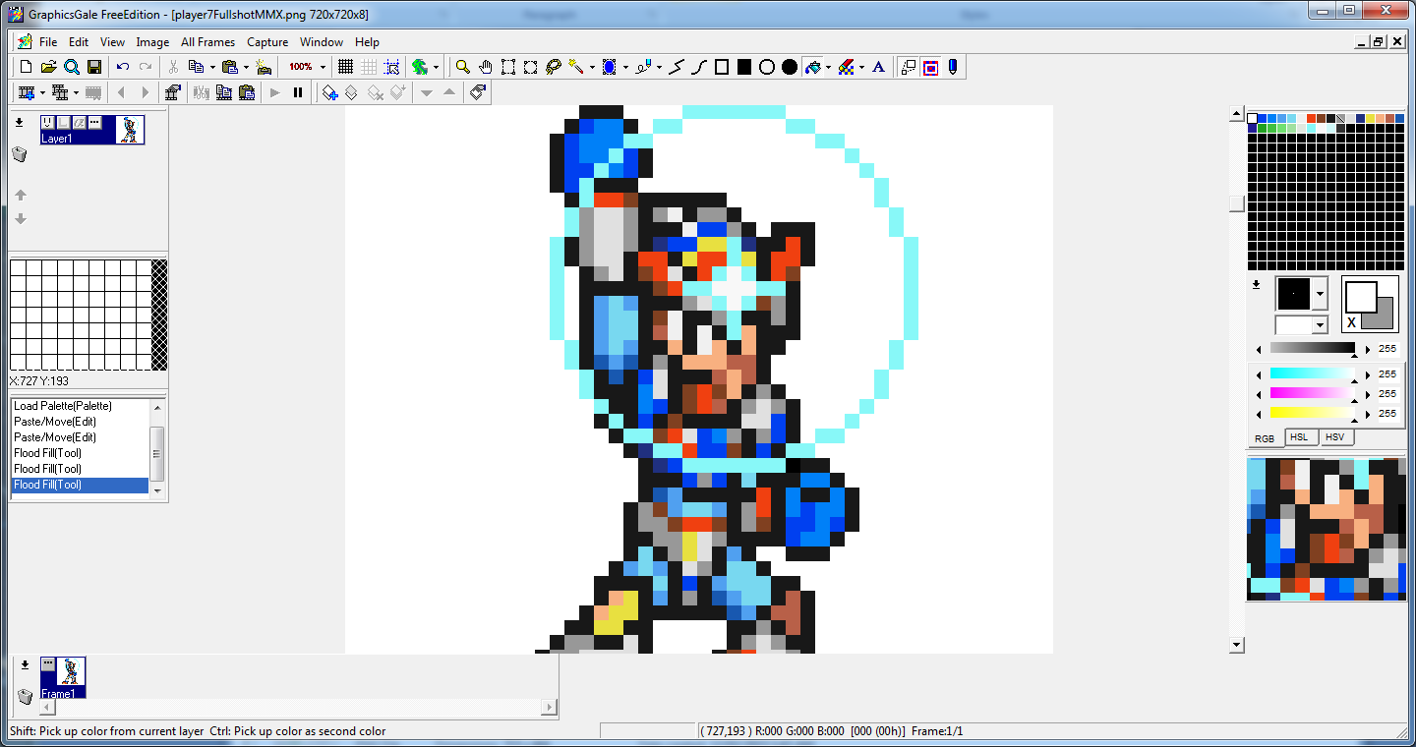
Task: Open the Image menu
Action: tap(152, 42)
